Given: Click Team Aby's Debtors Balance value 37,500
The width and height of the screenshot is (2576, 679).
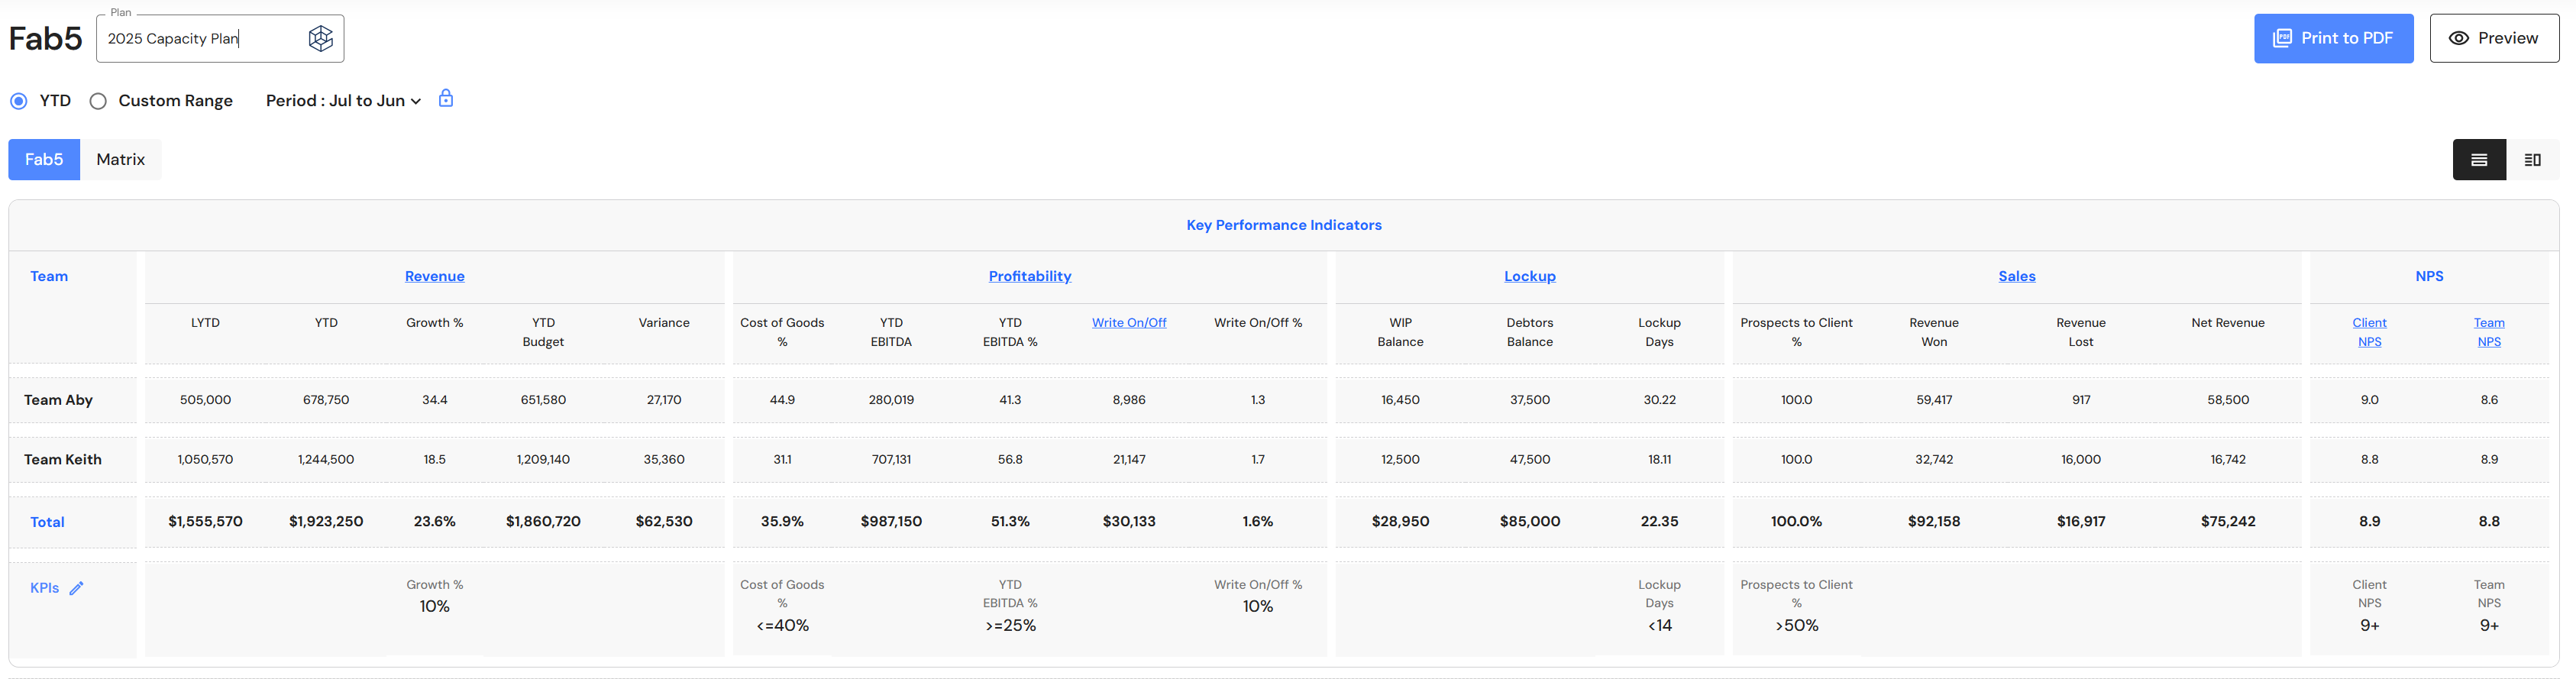Looking at the screenshot, I should [1530, 400].
